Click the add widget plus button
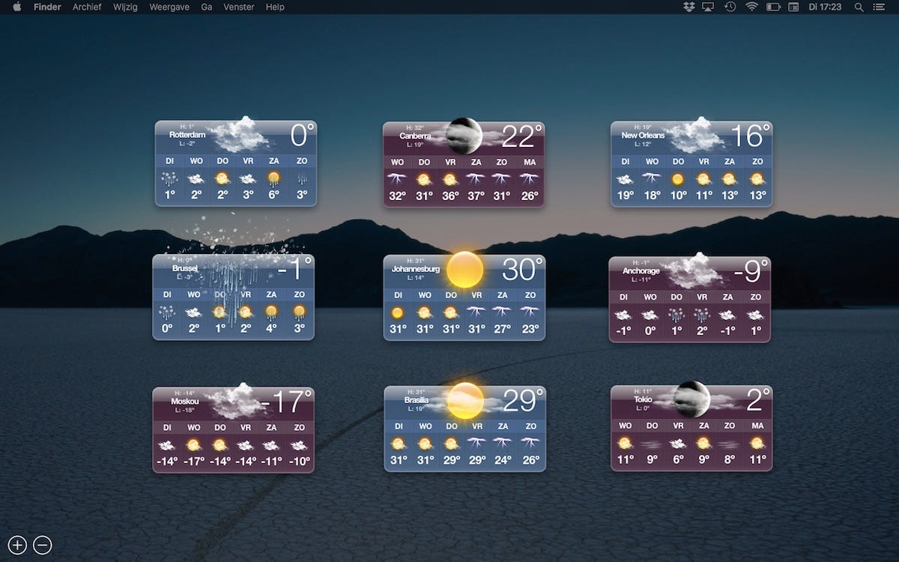 tap(17, 546)
